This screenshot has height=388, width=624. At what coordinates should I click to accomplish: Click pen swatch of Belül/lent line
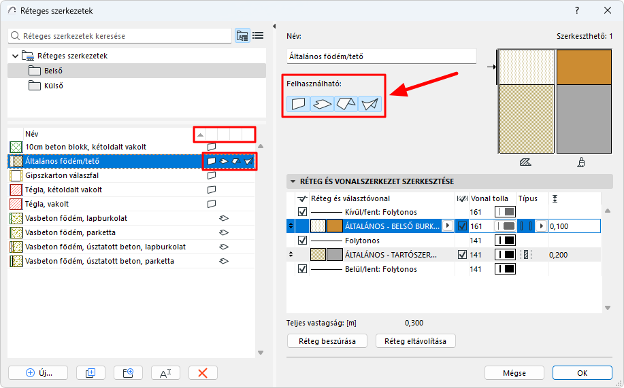[505, 269]
